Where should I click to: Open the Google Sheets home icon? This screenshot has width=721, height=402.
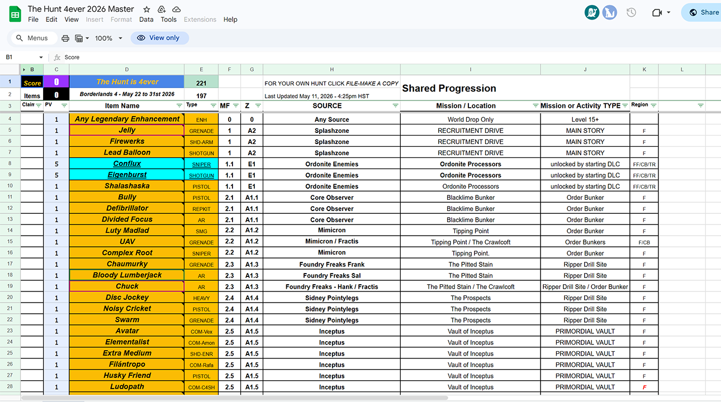(15, 14)
